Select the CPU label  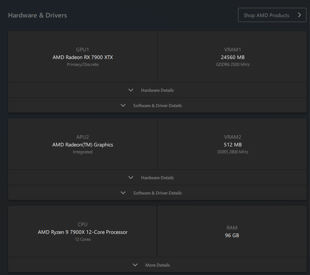[x=83, y=224]
